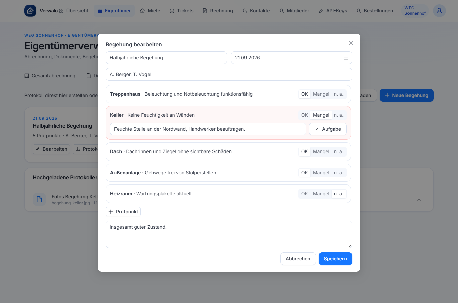Set Dach item to n. a.
The height and width of the screenshot is (303, 458).
click(x=339, y=151)
